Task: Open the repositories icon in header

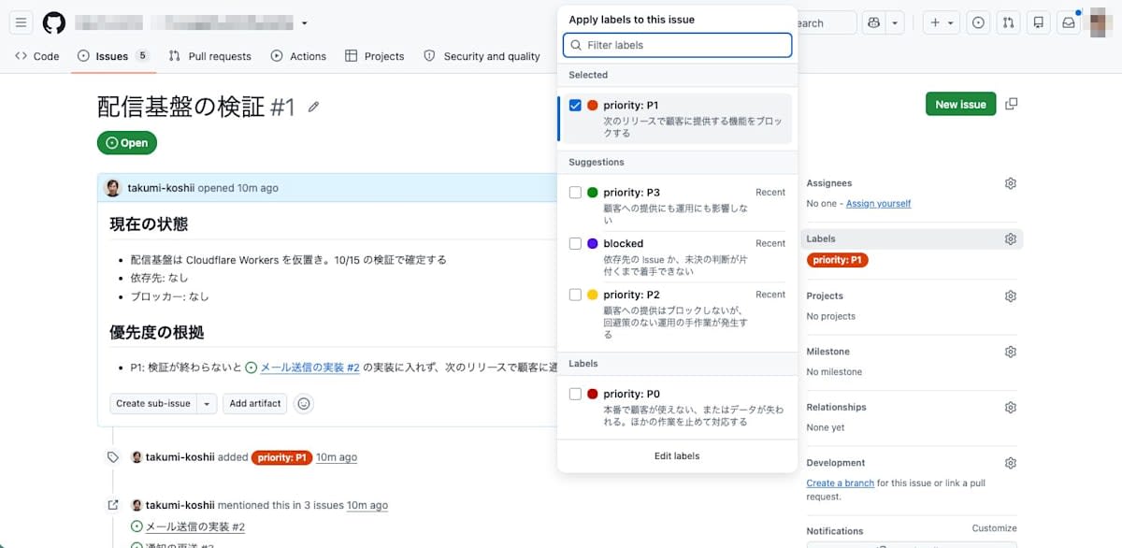Action: pos(1038,22)
